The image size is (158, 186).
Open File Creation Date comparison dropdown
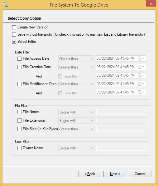(76, 67)
